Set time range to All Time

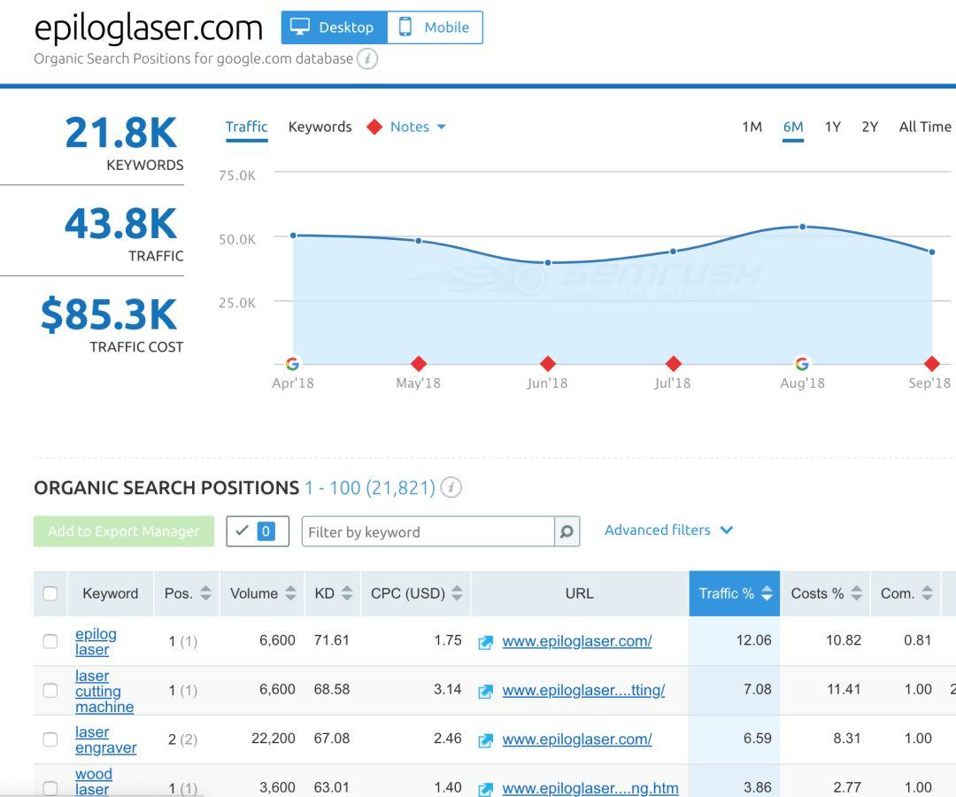[x=925, y=127]
